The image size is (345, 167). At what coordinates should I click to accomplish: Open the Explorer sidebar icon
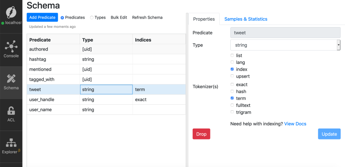point(11,146)
